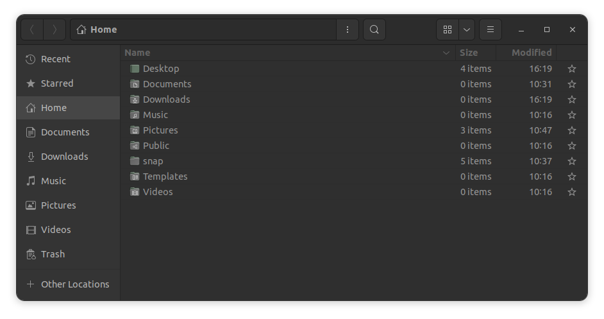Image resolution: width=604 pixels, height=319 pixels.
Task: Open Downloads in the sidebar
Action: (x=68, y=157)
